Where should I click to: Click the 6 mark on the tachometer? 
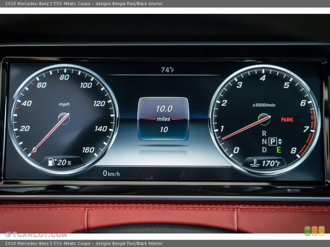click(x=303, y=103)
